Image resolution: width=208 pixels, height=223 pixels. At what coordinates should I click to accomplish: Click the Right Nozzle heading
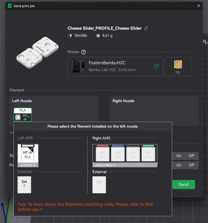(x=123, y=101)
